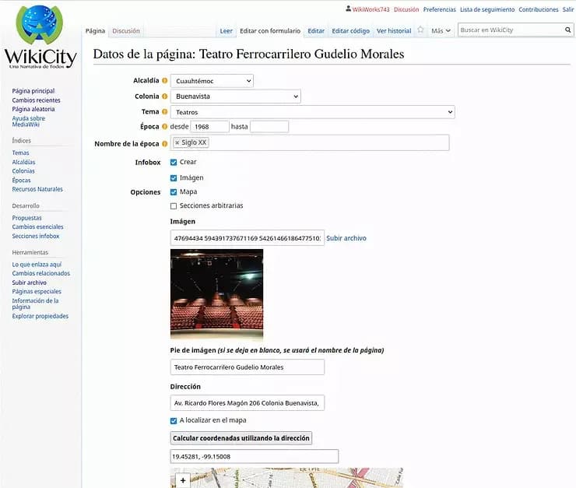Go to Página principal in sidebar

pos(33,91)
